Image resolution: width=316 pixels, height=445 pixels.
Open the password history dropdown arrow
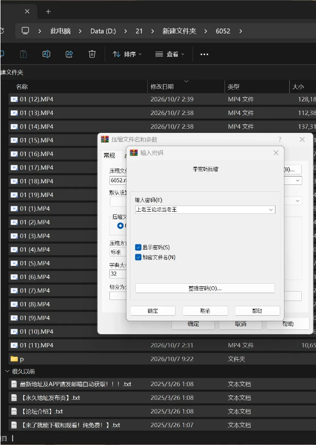click(271, 210)
